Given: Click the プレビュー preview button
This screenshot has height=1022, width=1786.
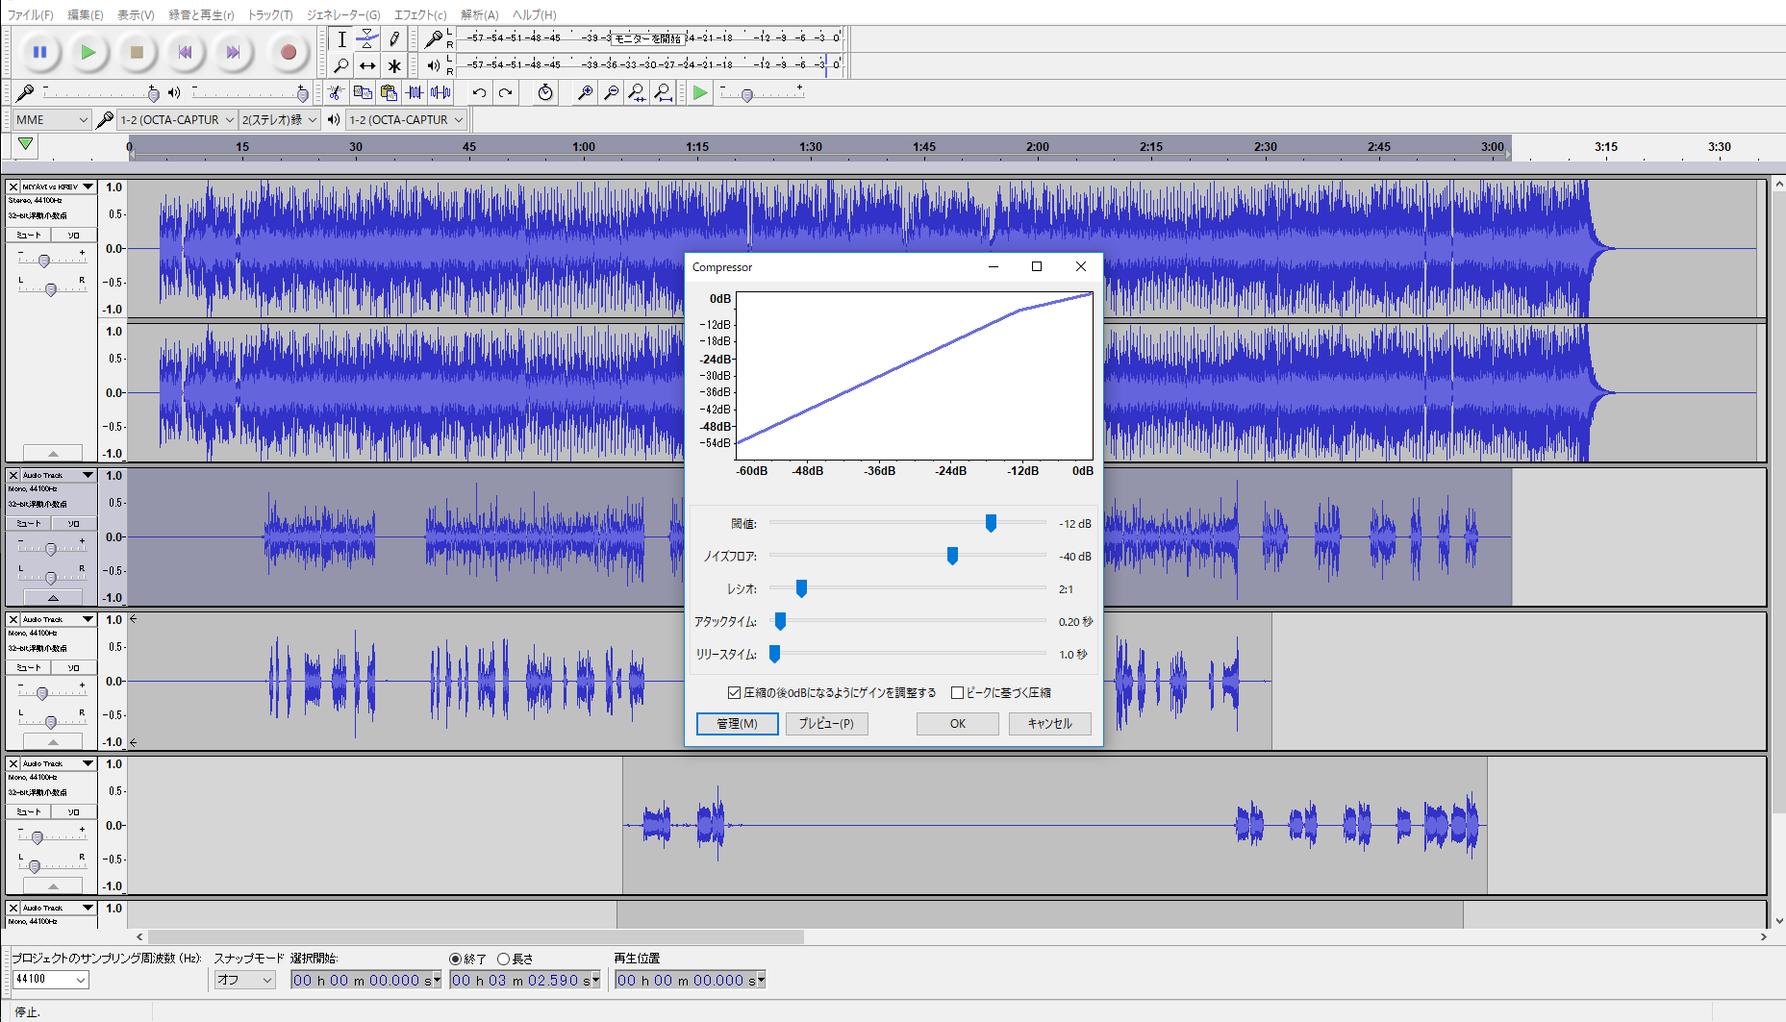Looking at the screenshot, I should coord(826,724).
